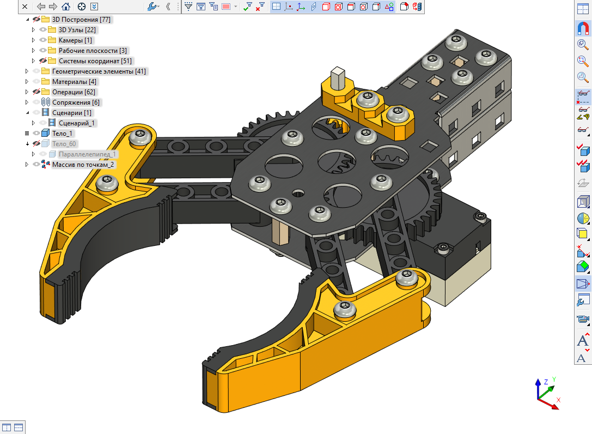This screenshot has height=434, width=592.
Task: Click the back arrow in tree toolbar
Action: [41, 7]
